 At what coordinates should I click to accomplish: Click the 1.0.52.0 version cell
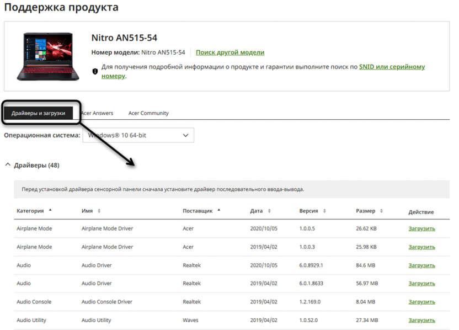(308, 320)
